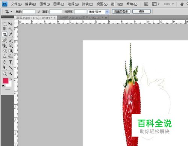The width and height of the screenshot is (188, 146).
Task: Close the 未标题-2 document tab
Action: [x=106, y=18]
